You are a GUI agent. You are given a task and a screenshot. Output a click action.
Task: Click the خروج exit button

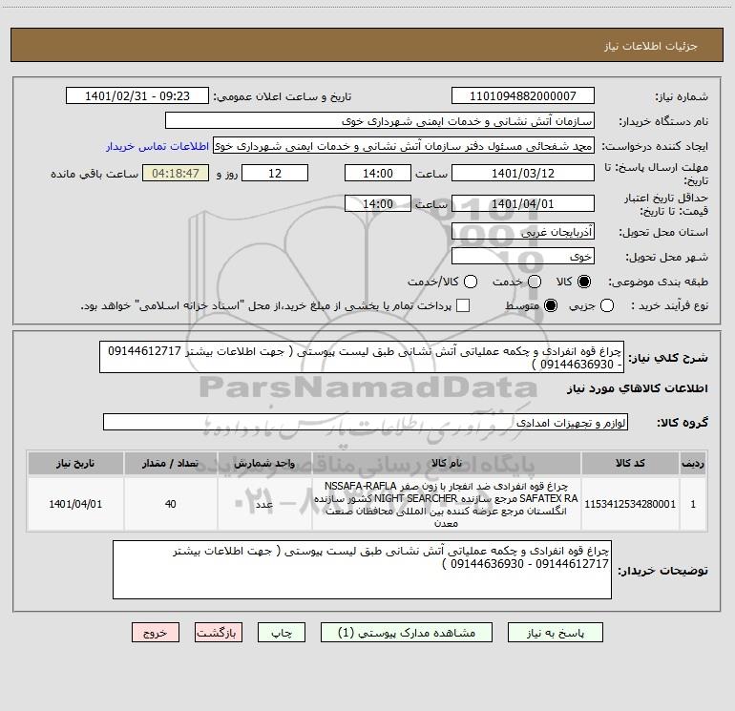(156, 633)
